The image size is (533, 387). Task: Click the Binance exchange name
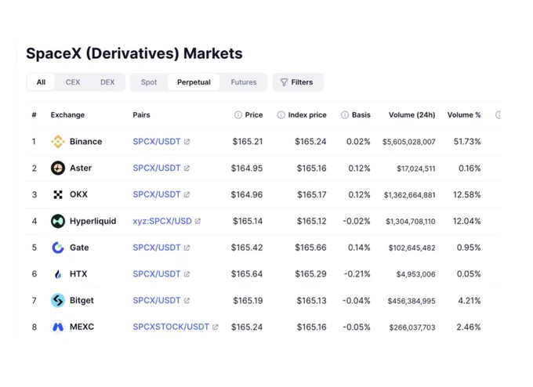pos(85,142)
